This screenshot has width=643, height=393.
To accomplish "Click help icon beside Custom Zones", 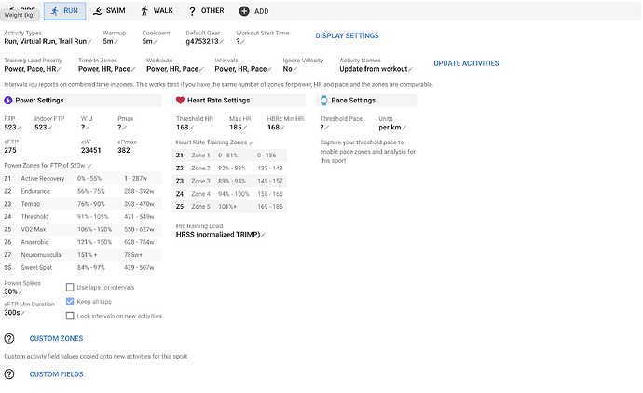I will pyautogui.click(x=9, y=338).
